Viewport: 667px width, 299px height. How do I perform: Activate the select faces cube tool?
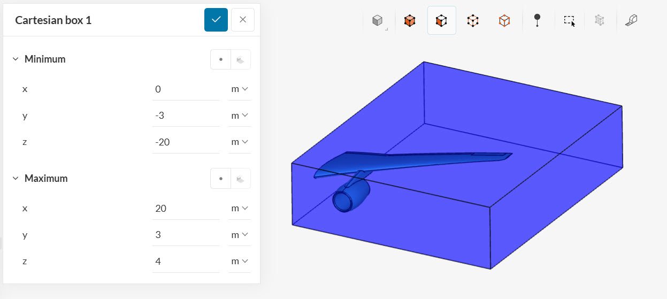[441, 21]
